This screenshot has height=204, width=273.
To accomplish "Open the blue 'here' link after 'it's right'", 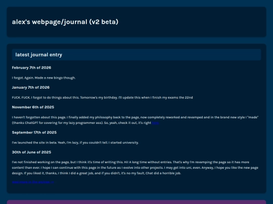I will (x=155, y=123).
